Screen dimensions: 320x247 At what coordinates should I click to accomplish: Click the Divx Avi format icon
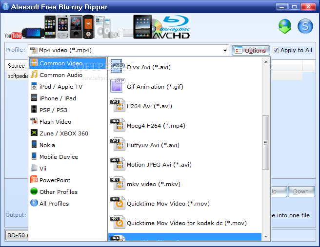pos(118,66)
